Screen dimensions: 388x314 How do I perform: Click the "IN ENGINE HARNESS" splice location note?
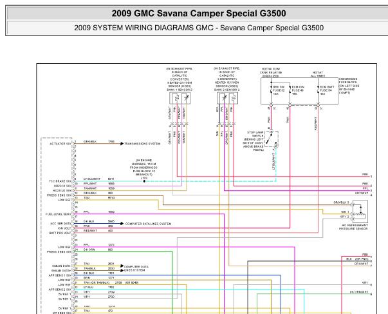click(143, 168)
